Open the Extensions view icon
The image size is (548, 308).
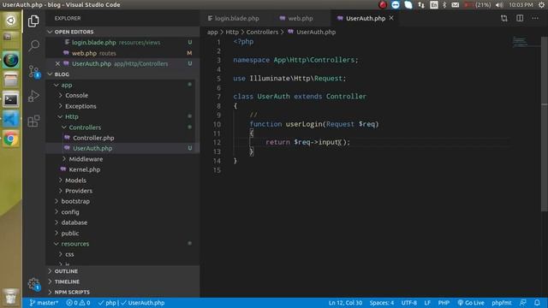pos(33,121)
